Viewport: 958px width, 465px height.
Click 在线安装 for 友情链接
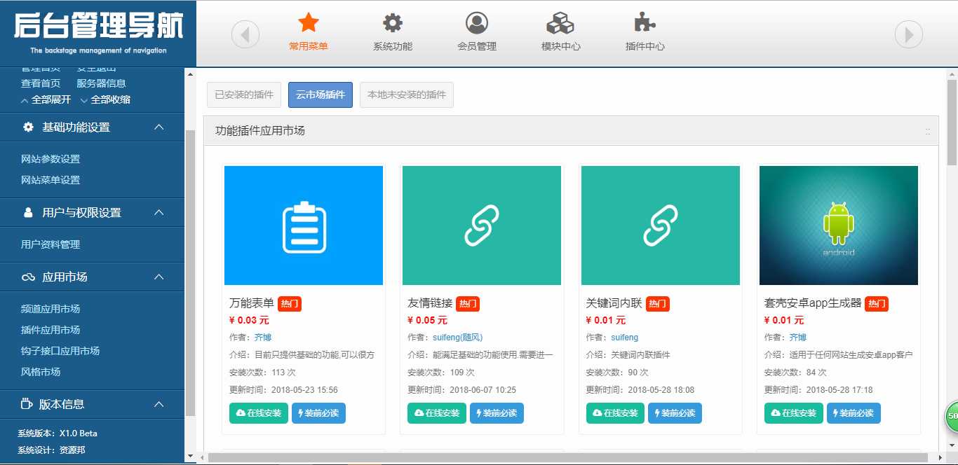(x=436, y=413)
